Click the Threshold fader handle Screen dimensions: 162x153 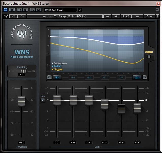pos(22,101)
